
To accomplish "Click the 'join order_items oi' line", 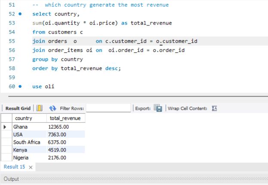I will click(62, 50).
